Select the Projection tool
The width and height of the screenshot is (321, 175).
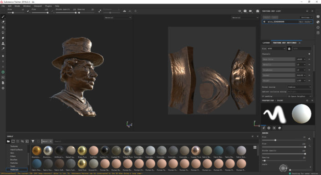point(3,27)
